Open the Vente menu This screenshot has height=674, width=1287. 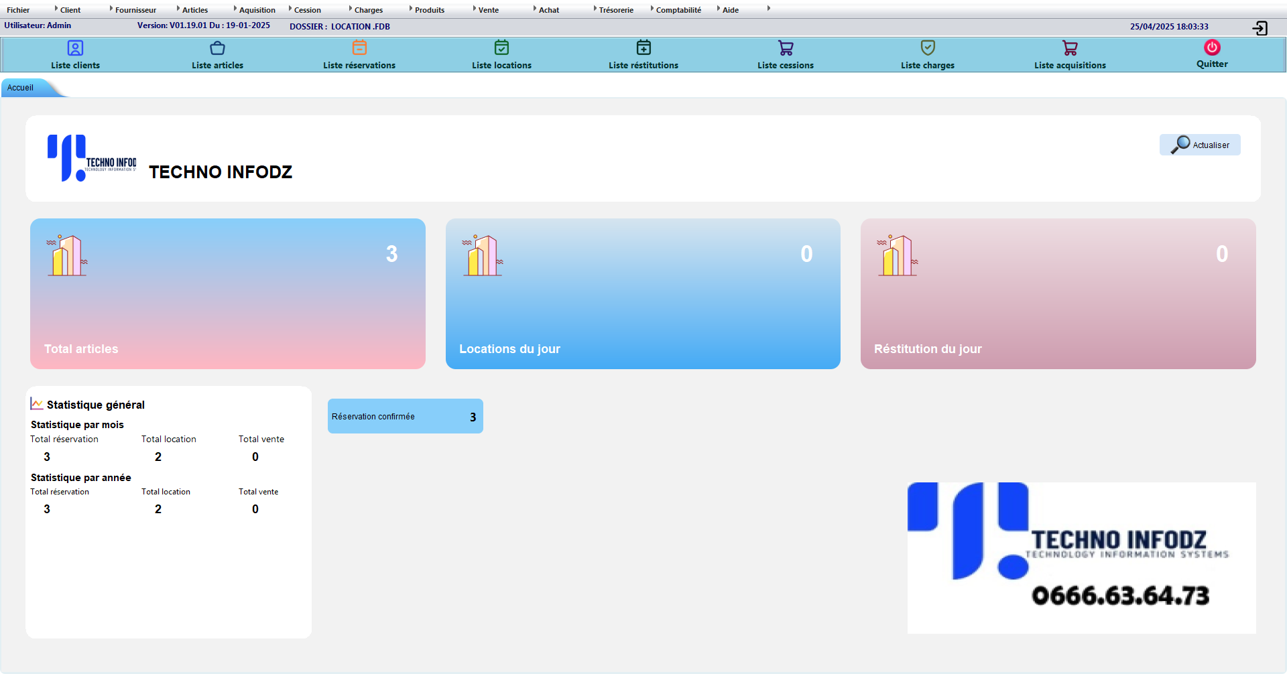tap(489, 10)
